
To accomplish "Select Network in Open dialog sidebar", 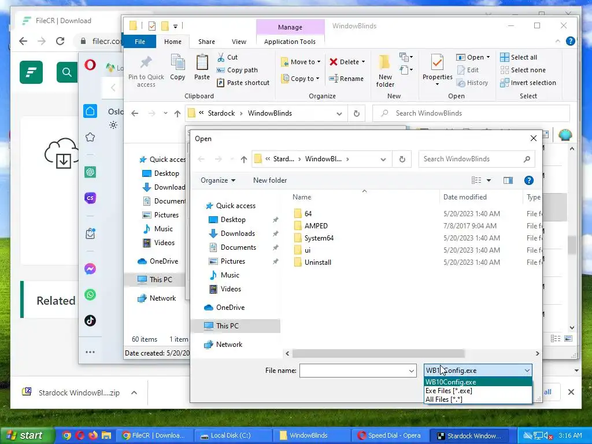I will 229,345.
